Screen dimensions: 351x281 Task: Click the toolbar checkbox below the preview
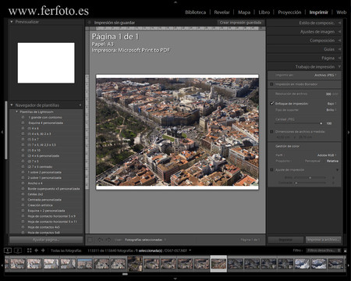pyautogui.click(x=90, y=240)
